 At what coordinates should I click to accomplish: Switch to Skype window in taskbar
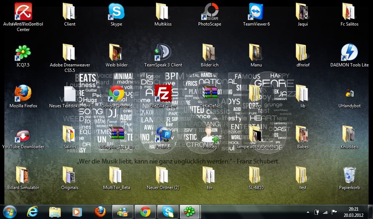tap(168, 212)
